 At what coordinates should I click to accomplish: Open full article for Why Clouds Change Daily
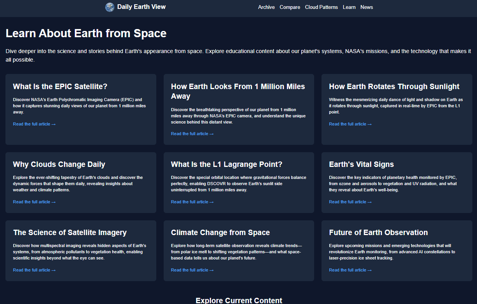coord(34,202)
